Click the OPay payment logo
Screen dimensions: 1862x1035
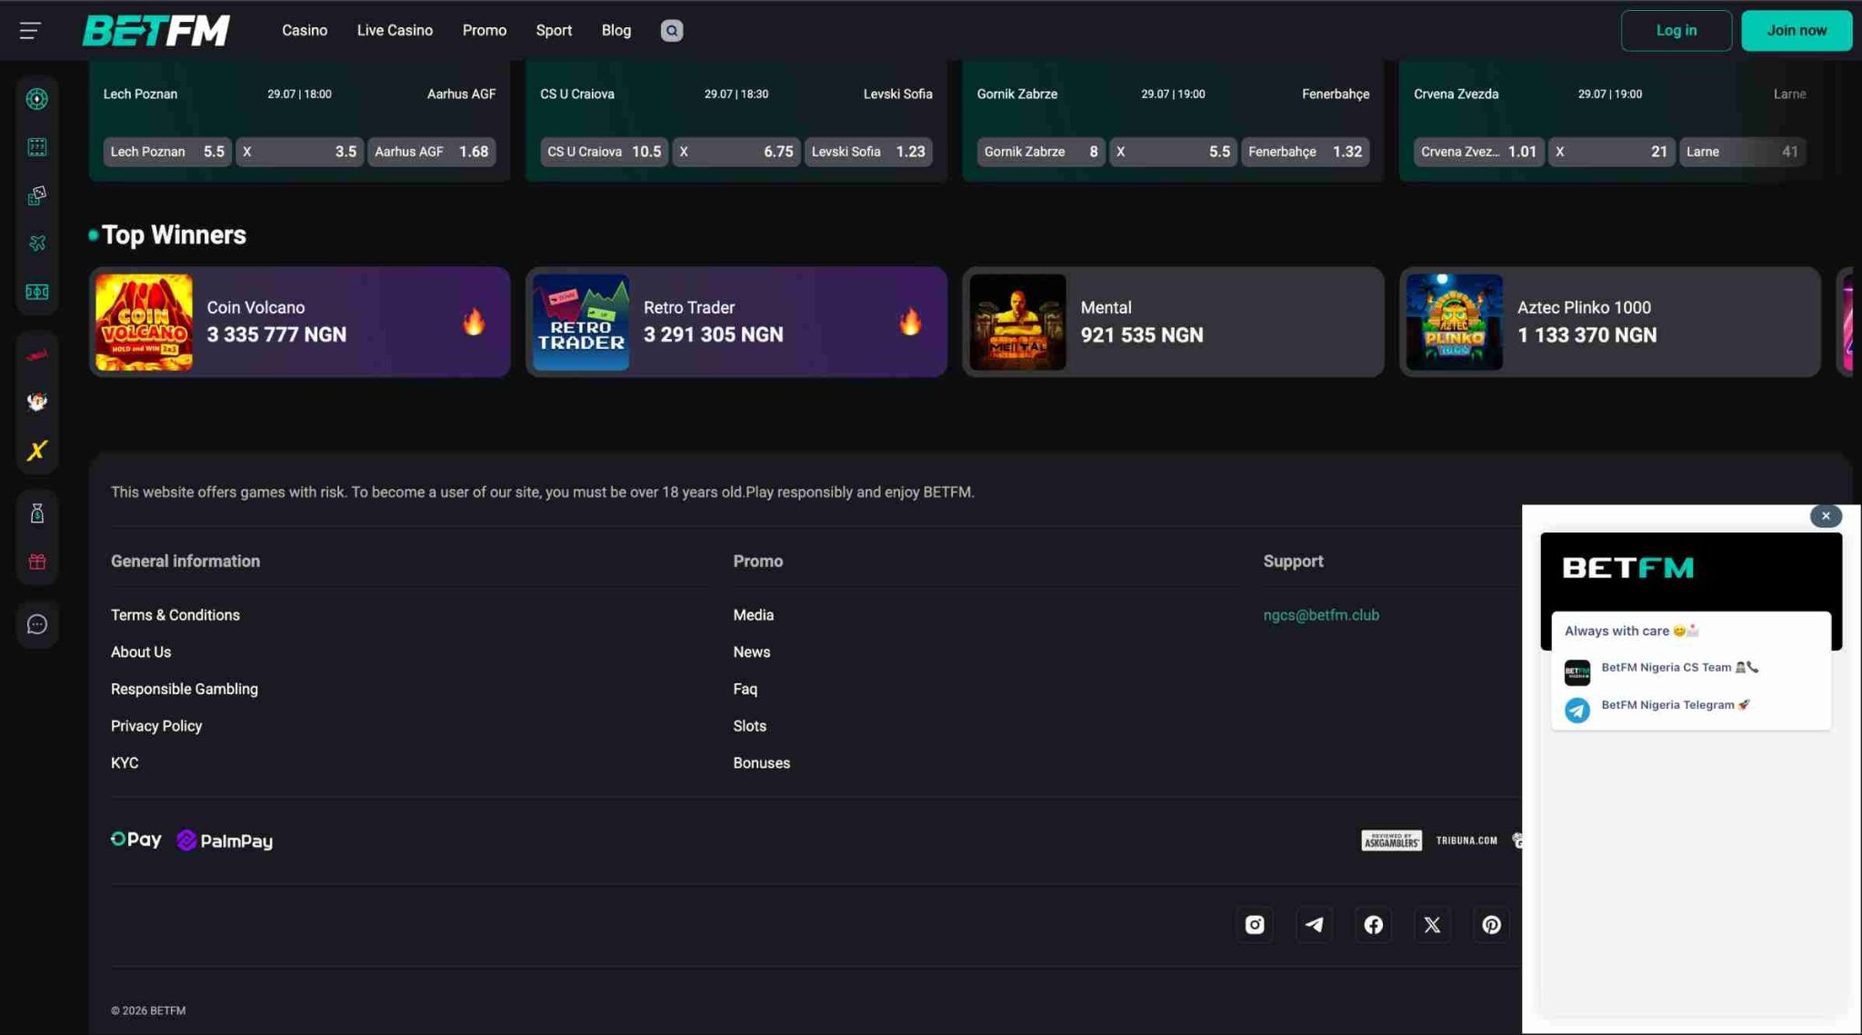pyautogui.click(x=136, y=840)
